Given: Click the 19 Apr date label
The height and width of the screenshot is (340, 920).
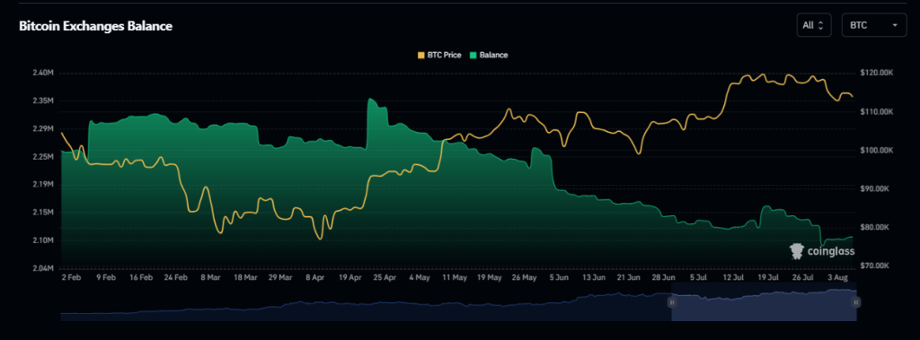Looking at the screenshot, I should 349,277.
